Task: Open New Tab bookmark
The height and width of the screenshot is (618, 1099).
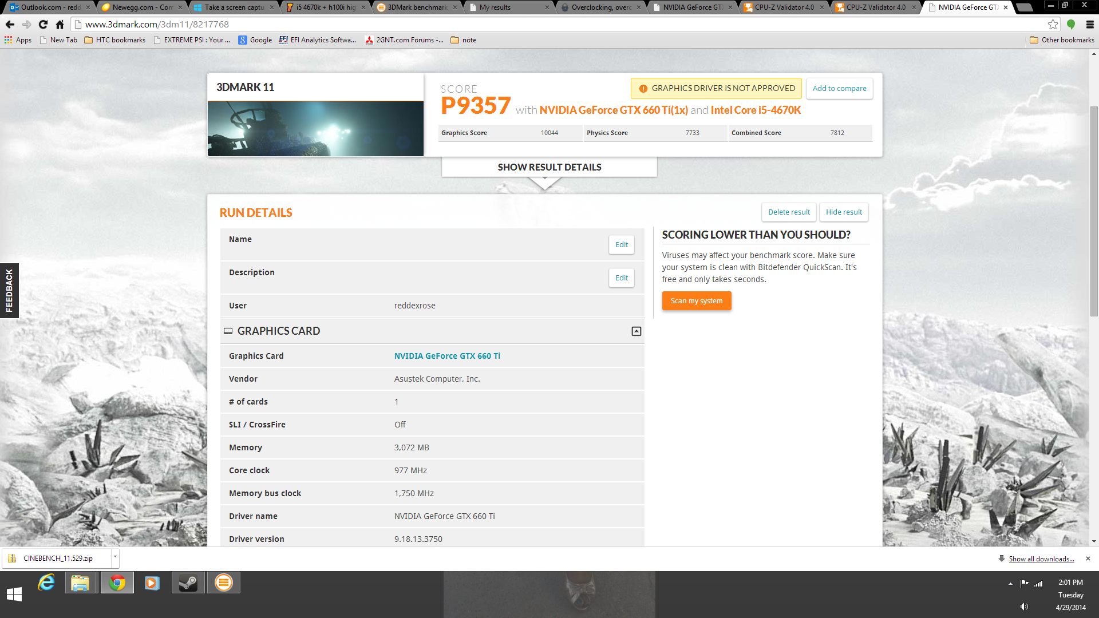Action: click(58, 40)
